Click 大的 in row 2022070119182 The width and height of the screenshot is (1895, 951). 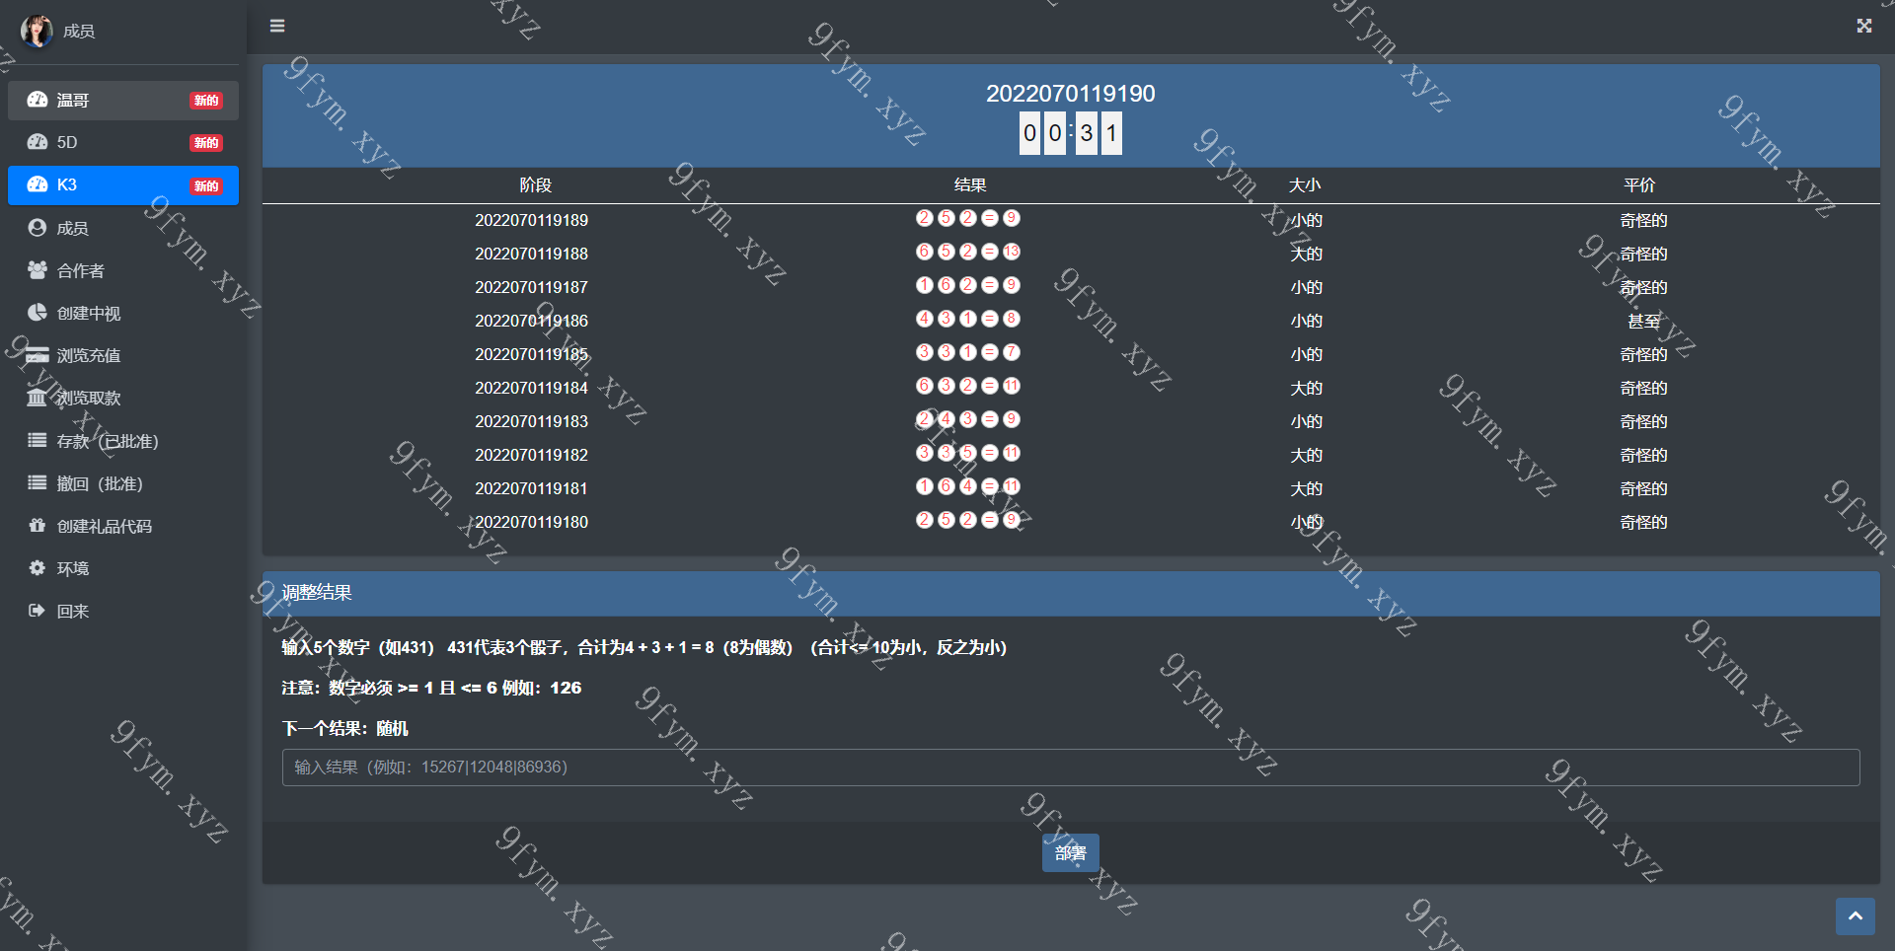pos(1306,455)
